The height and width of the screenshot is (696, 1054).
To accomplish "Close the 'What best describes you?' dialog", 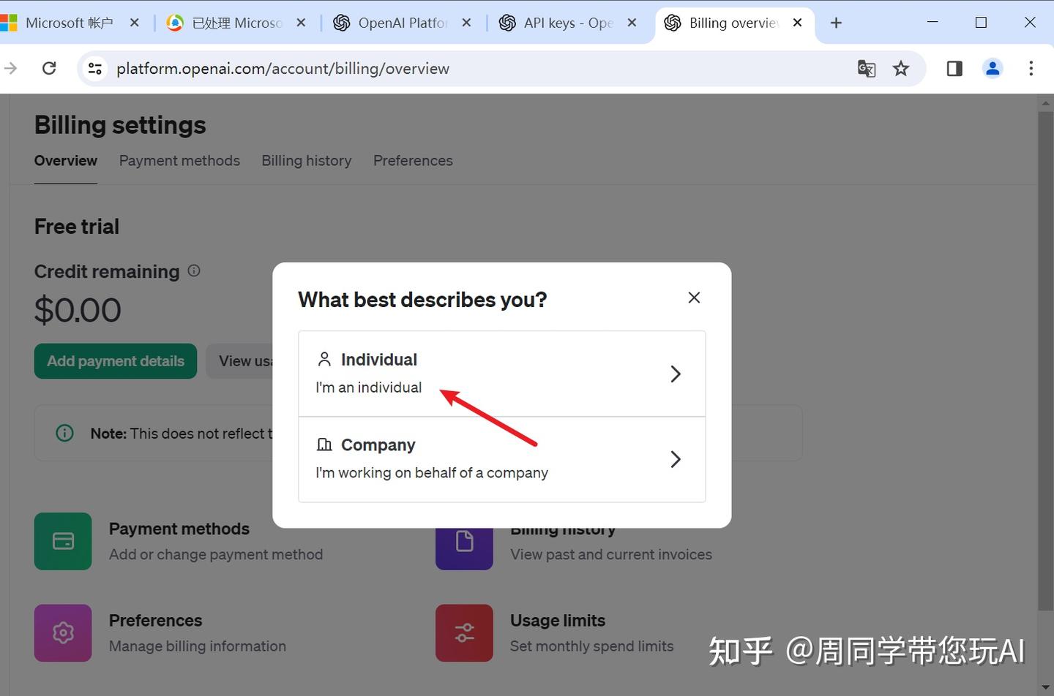I will pos(694,298).
